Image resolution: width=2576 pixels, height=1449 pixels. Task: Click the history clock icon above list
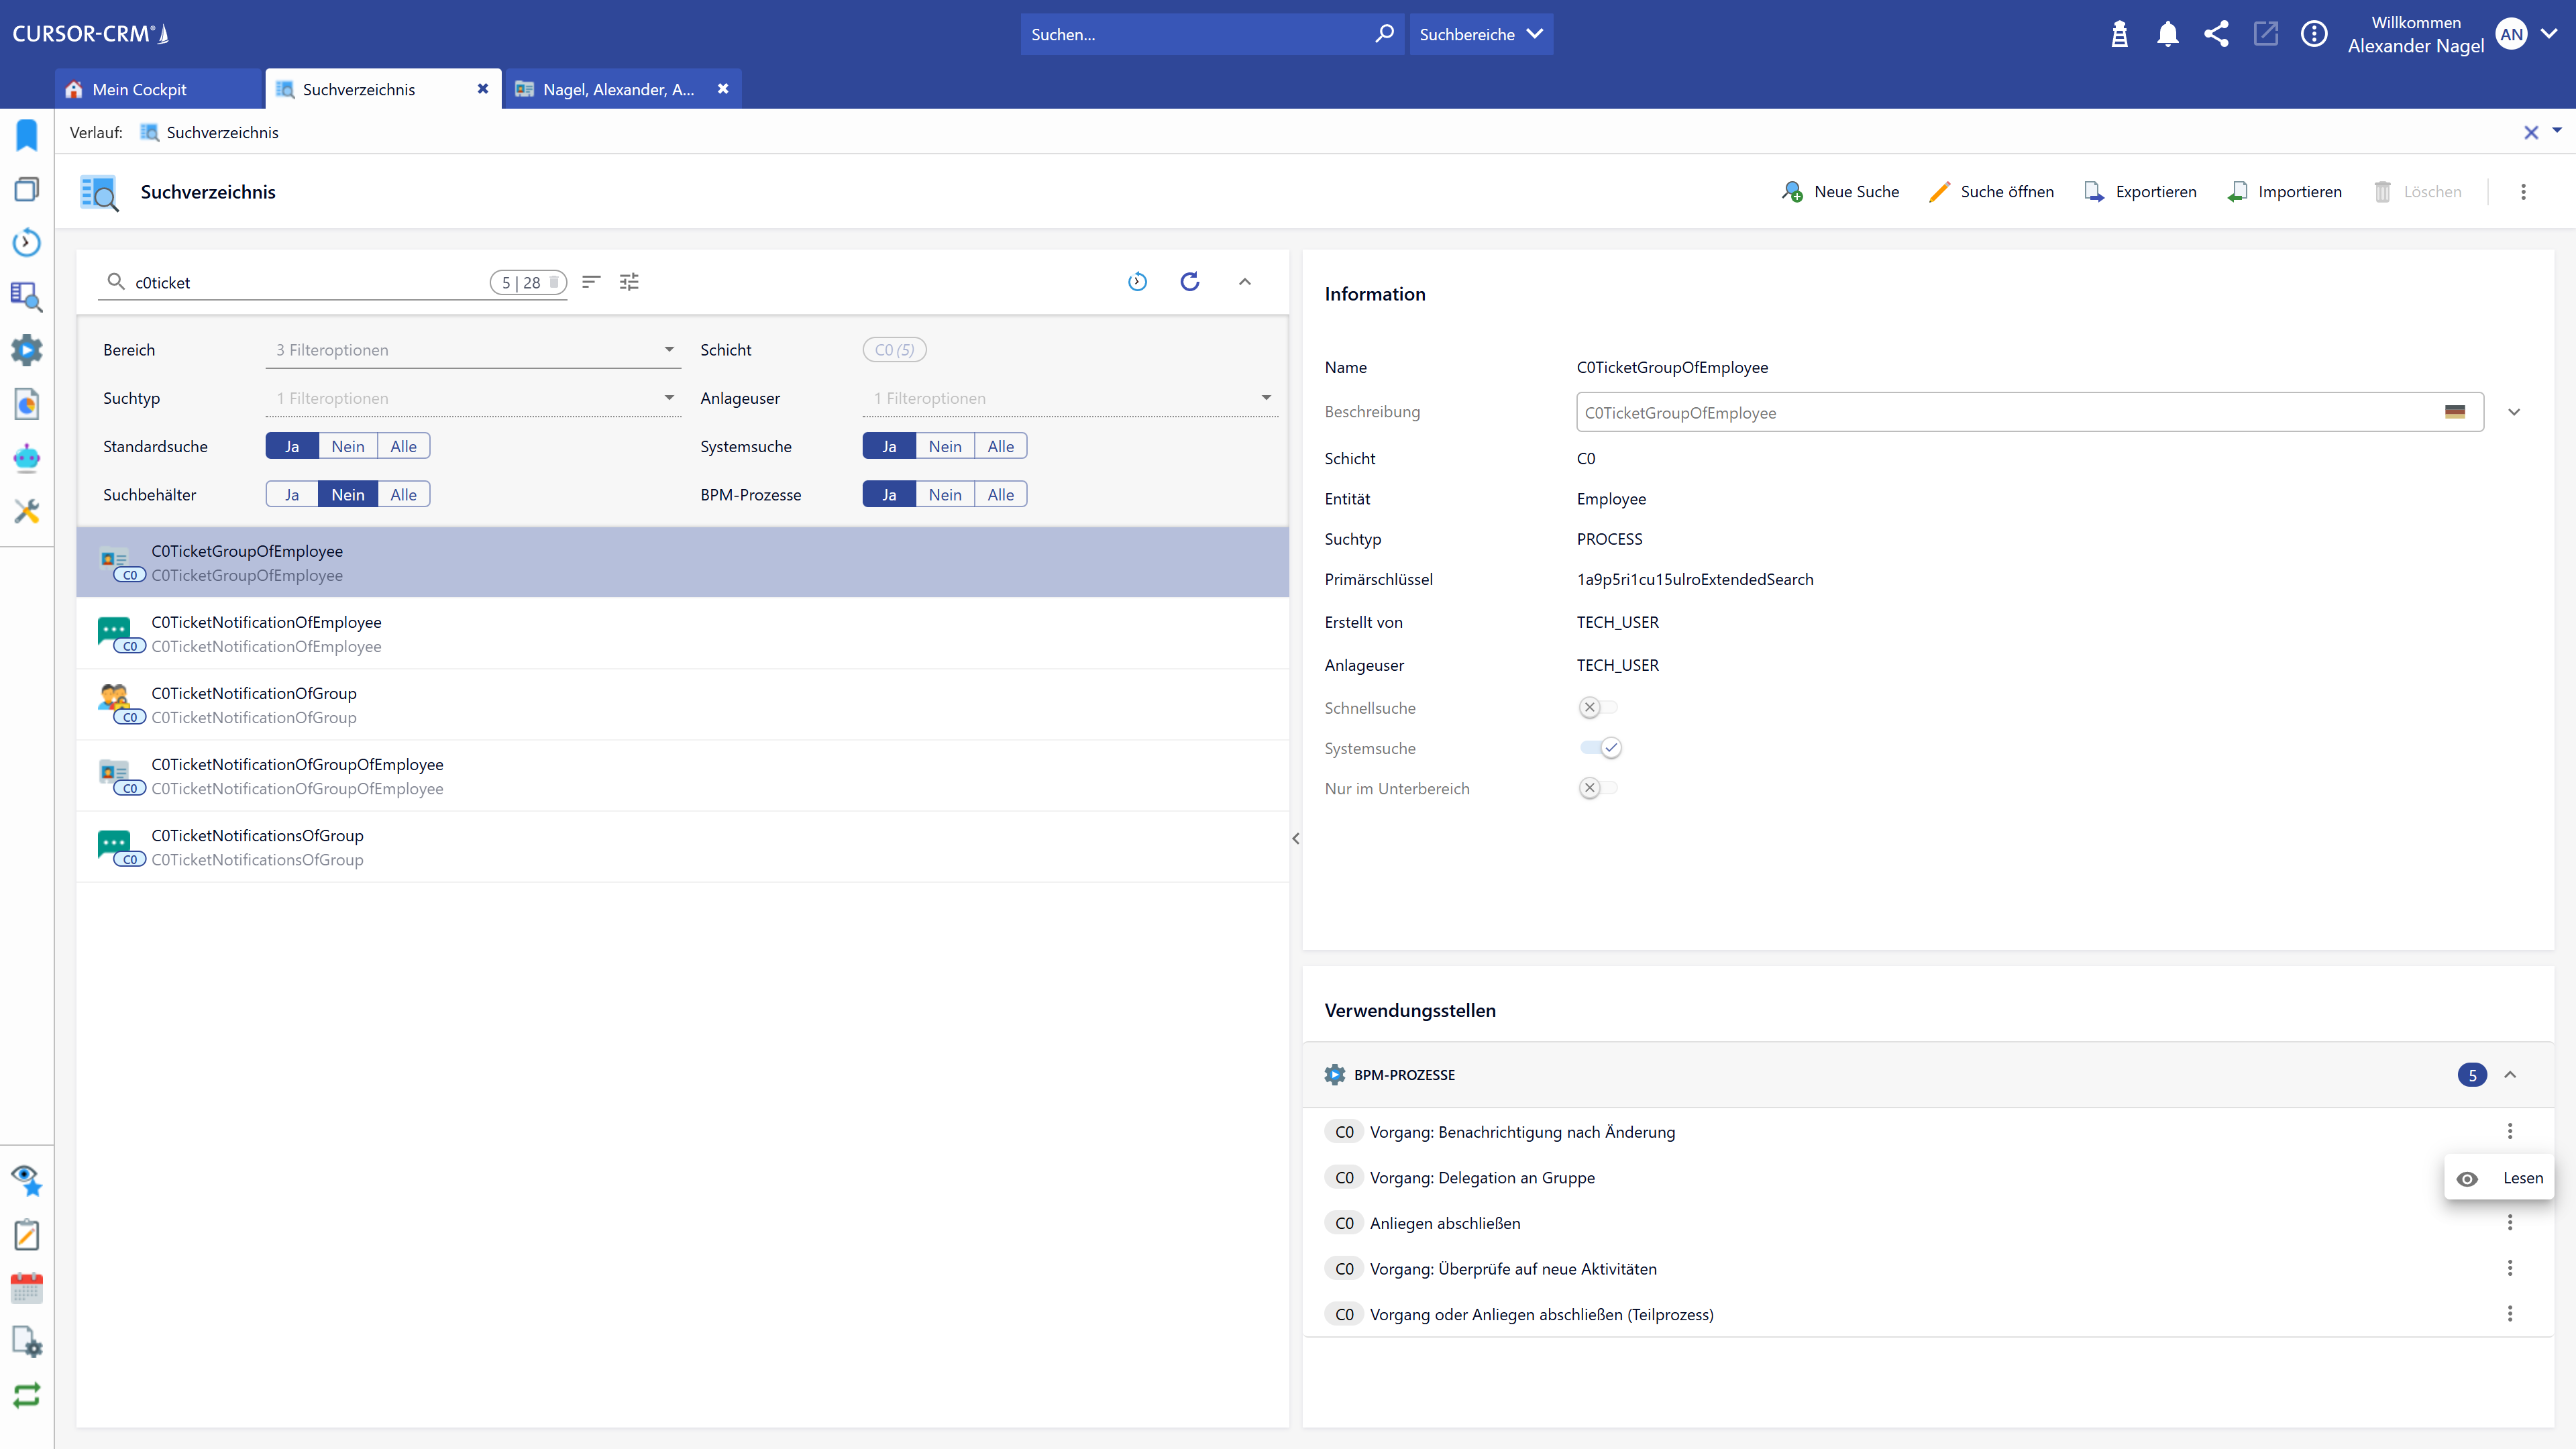(1137, 282)
